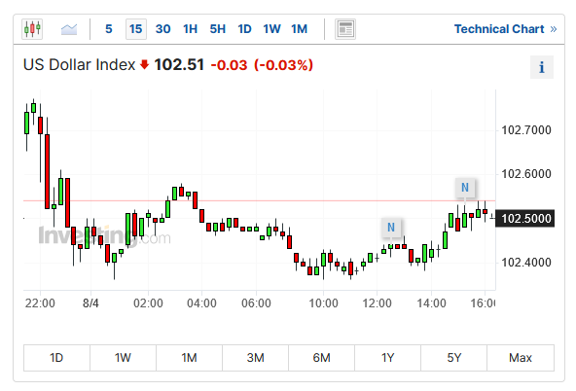Screen dimensions: 576x391
Task: Open the news marker N near 16:00
Action: tap(465, 188)
